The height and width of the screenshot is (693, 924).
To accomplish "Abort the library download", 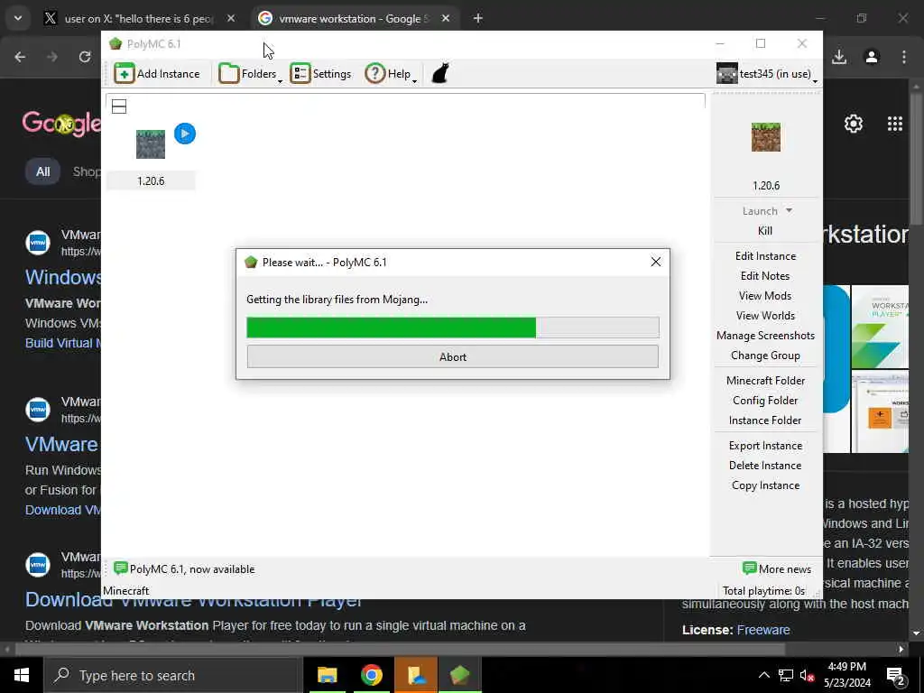I will (453, 356).
